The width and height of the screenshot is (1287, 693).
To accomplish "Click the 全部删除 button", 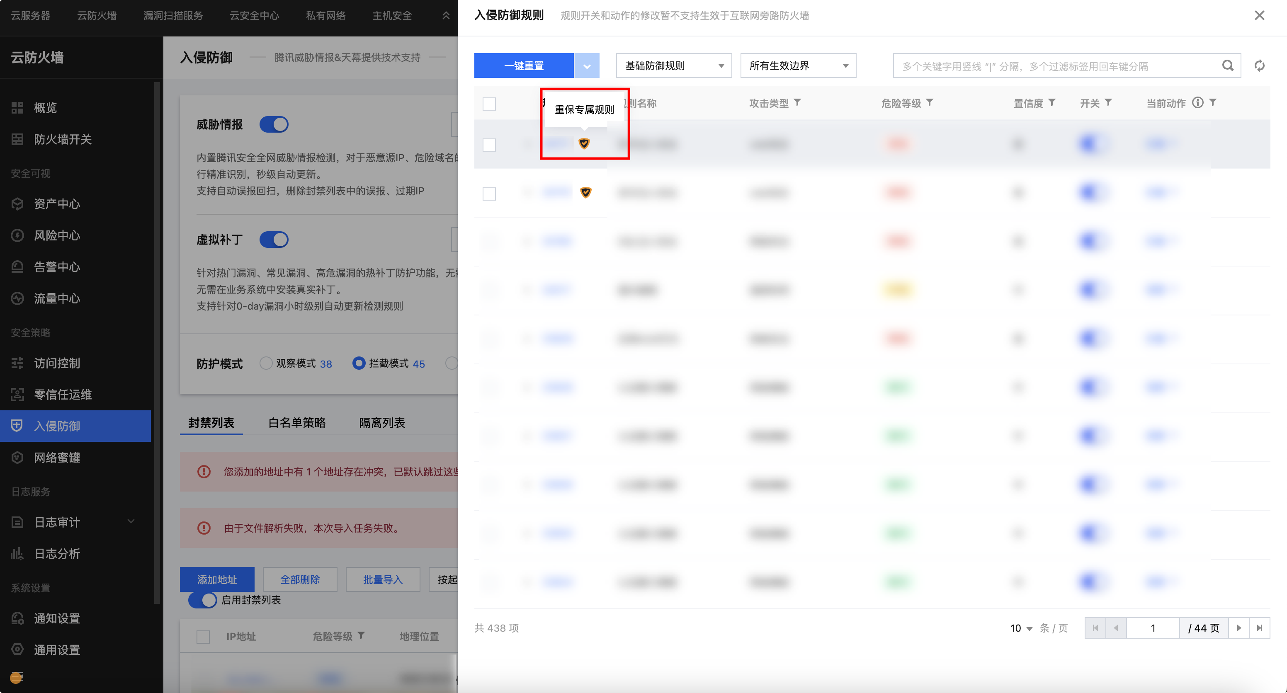I will coord(300,580).
